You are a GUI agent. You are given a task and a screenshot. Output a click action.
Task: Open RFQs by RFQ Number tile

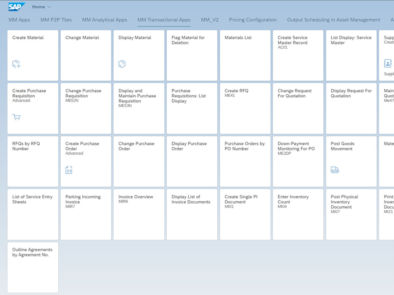click(33, 161)
